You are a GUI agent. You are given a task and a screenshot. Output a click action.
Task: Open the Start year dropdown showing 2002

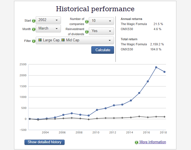coord(48,20)
